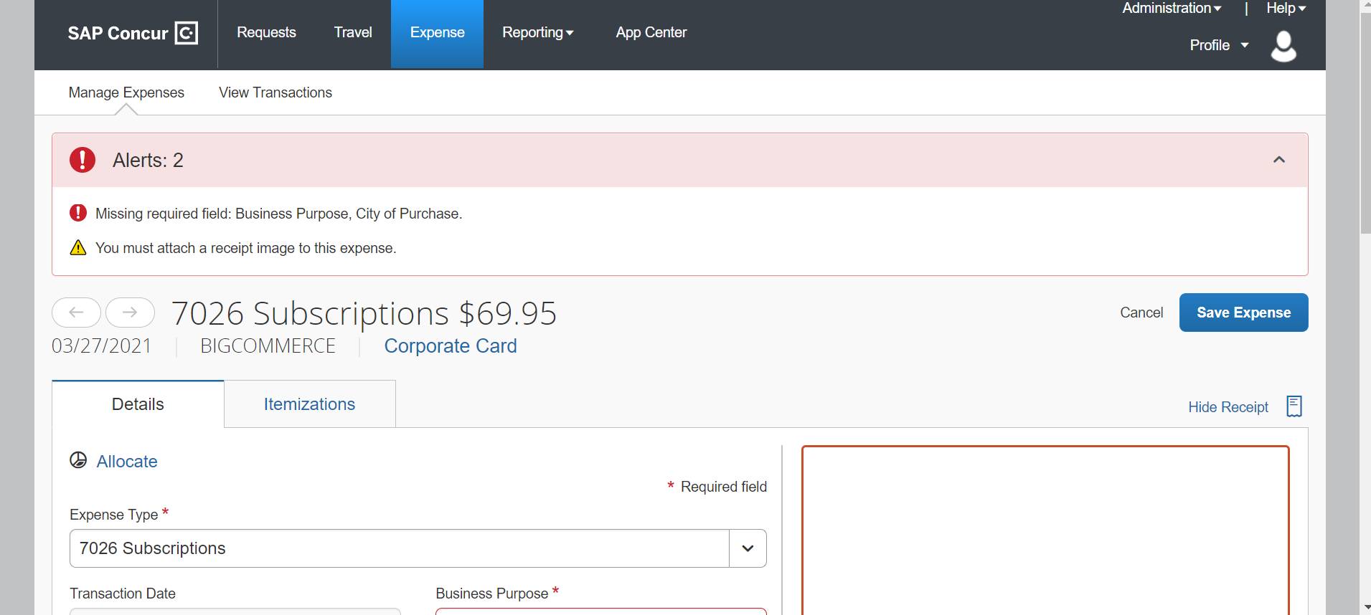Click the Save Expense button
The width and height of the screenshot is (1371, 615).
pyautogui.click(x=1243, y=313)
